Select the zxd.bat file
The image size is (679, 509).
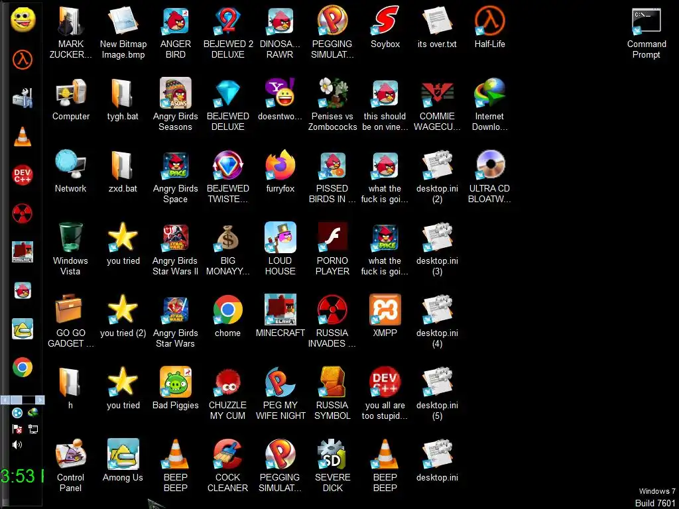123,172
